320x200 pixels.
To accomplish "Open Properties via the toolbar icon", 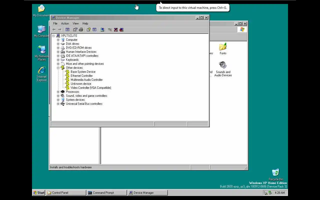I will 75,29.
